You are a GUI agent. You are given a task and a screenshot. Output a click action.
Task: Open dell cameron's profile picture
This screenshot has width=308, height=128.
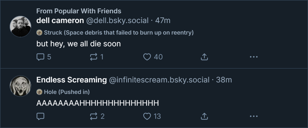pyautogui.click(x=20, y=27)
